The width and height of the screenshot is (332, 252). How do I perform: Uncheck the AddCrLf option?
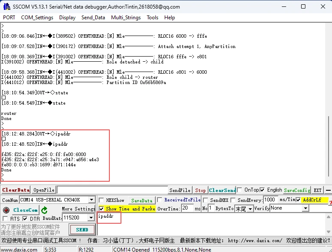pos(299,200)
